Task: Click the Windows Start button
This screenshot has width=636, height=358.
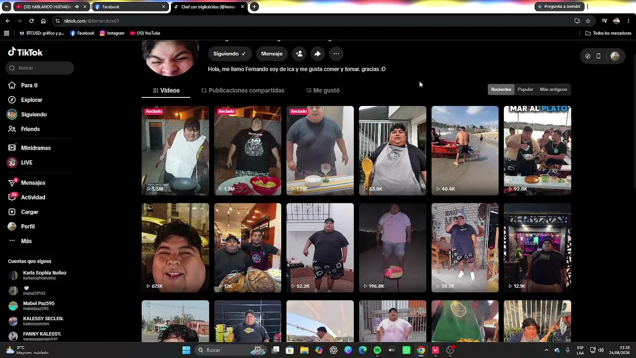Action: click(186, 350)
